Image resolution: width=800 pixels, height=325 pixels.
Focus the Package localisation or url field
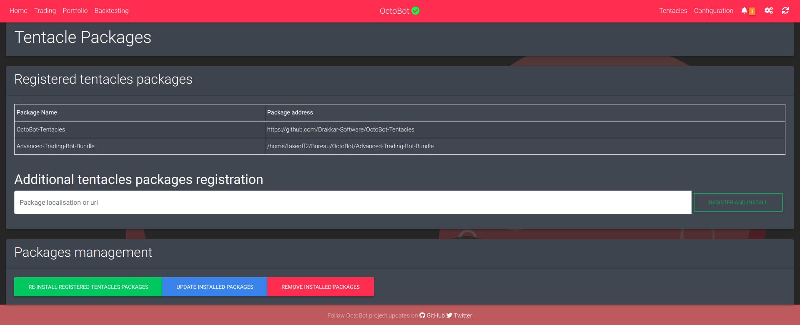click(x=353, y=203)
